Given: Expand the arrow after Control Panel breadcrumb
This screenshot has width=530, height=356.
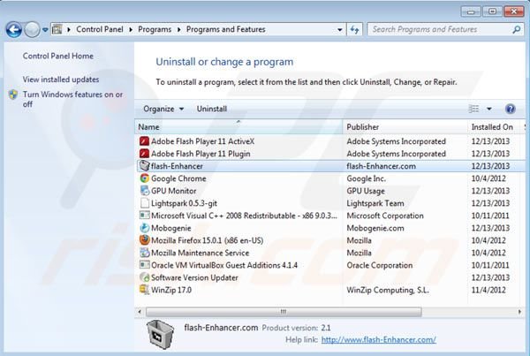Looking at the screenshot, I should point(131,30).
